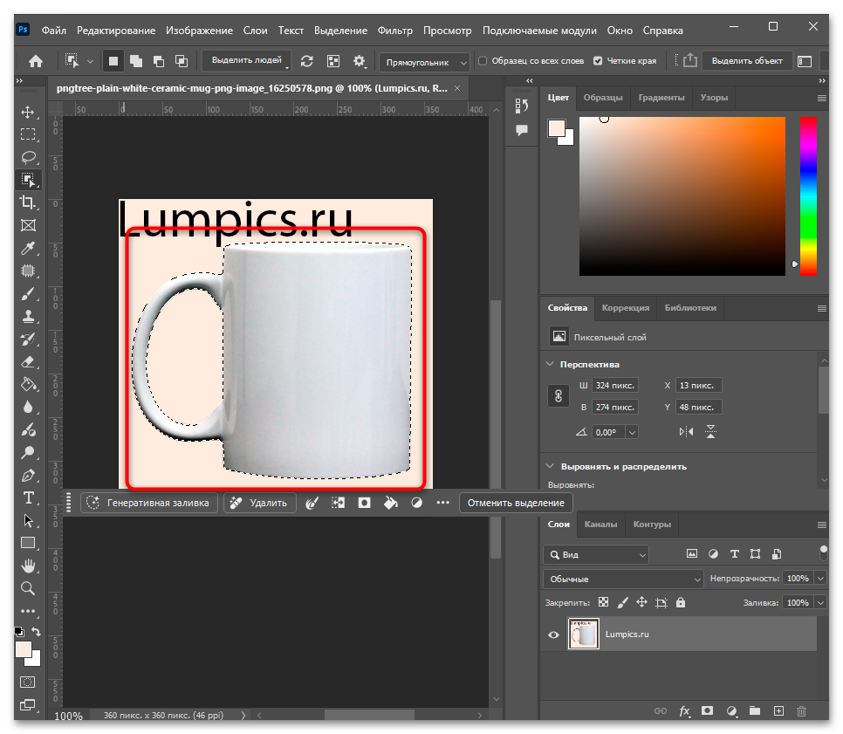The image size is (843, 734).
Task: Select the Zoom tool
Action: click(28, 588)
